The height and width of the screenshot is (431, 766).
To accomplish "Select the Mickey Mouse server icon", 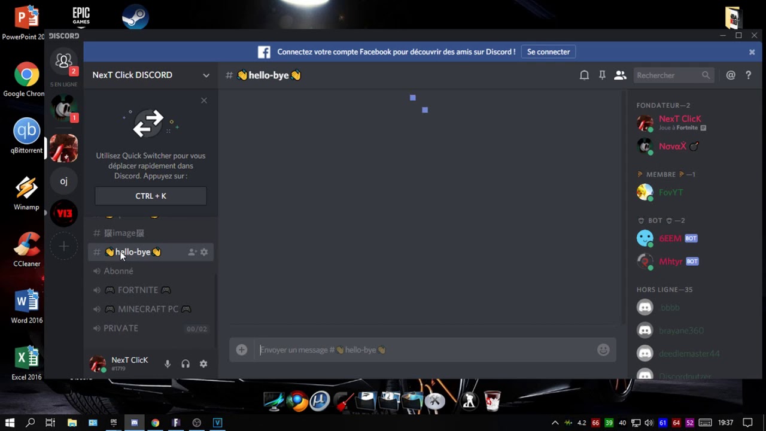I will pyautogui.click(x=63, y=108).
